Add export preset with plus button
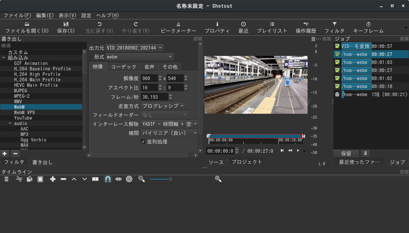This screenshot has width=409, height=233. click(x=5, y=154)
